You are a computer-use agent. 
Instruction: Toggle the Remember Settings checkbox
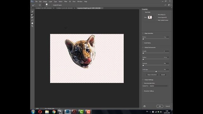pyautogui.click(x=143, y=91)
